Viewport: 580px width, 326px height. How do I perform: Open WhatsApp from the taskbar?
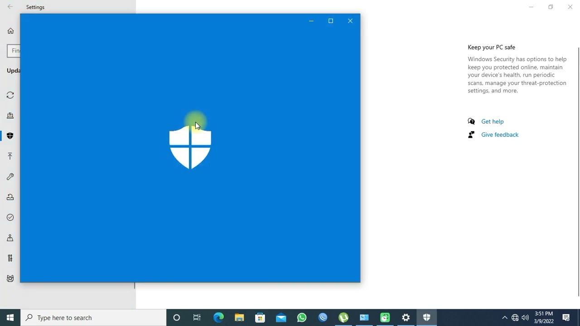(302, 317)
